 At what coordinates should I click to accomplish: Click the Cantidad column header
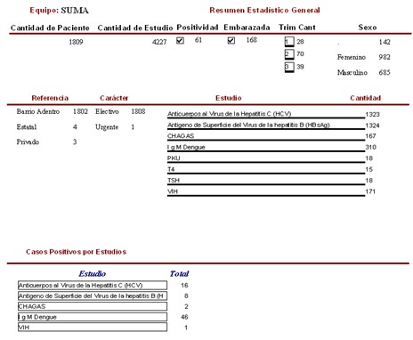(366, 98)
